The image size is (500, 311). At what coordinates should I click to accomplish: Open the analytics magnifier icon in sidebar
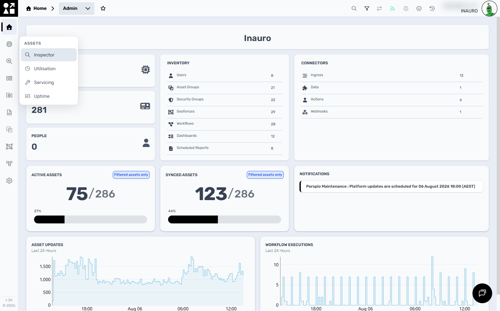(9, 61)
